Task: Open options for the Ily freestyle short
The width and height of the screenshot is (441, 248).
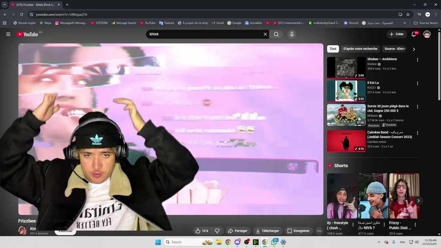Action: pyautogui.click(x=353, y=225)
